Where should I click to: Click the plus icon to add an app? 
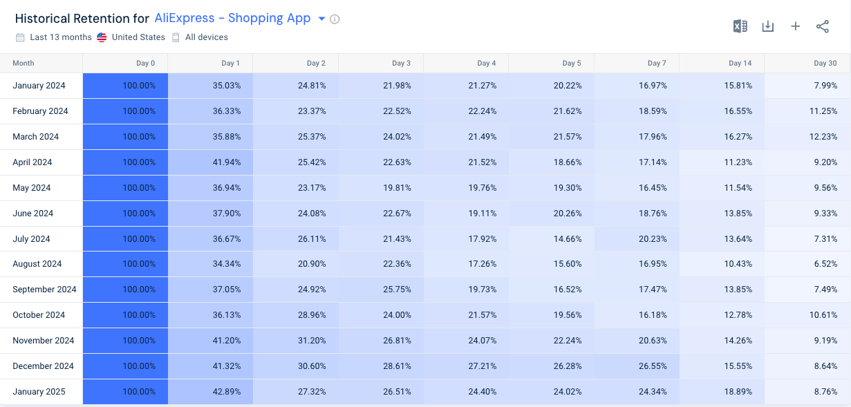coord(795,26)
